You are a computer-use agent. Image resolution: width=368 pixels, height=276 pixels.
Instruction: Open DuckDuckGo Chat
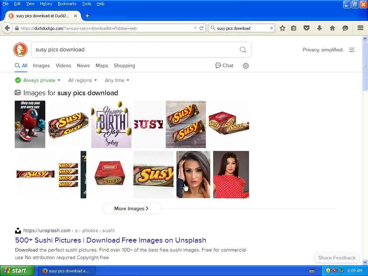pyautogui.click(x=224, y=65)
